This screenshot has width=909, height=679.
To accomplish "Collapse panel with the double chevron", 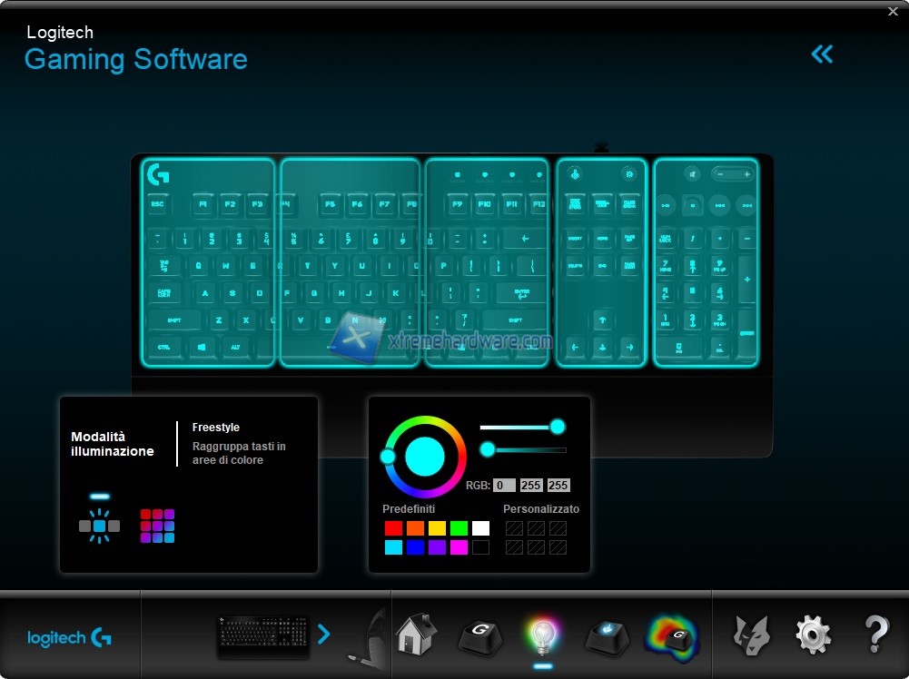I will pos(822,54).
